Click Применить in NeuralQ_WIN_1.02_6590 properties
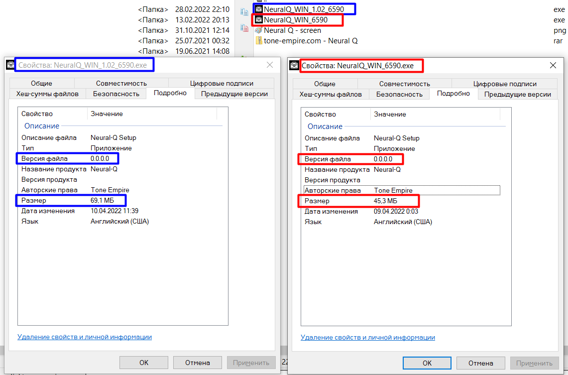 (x=251, y=363)
